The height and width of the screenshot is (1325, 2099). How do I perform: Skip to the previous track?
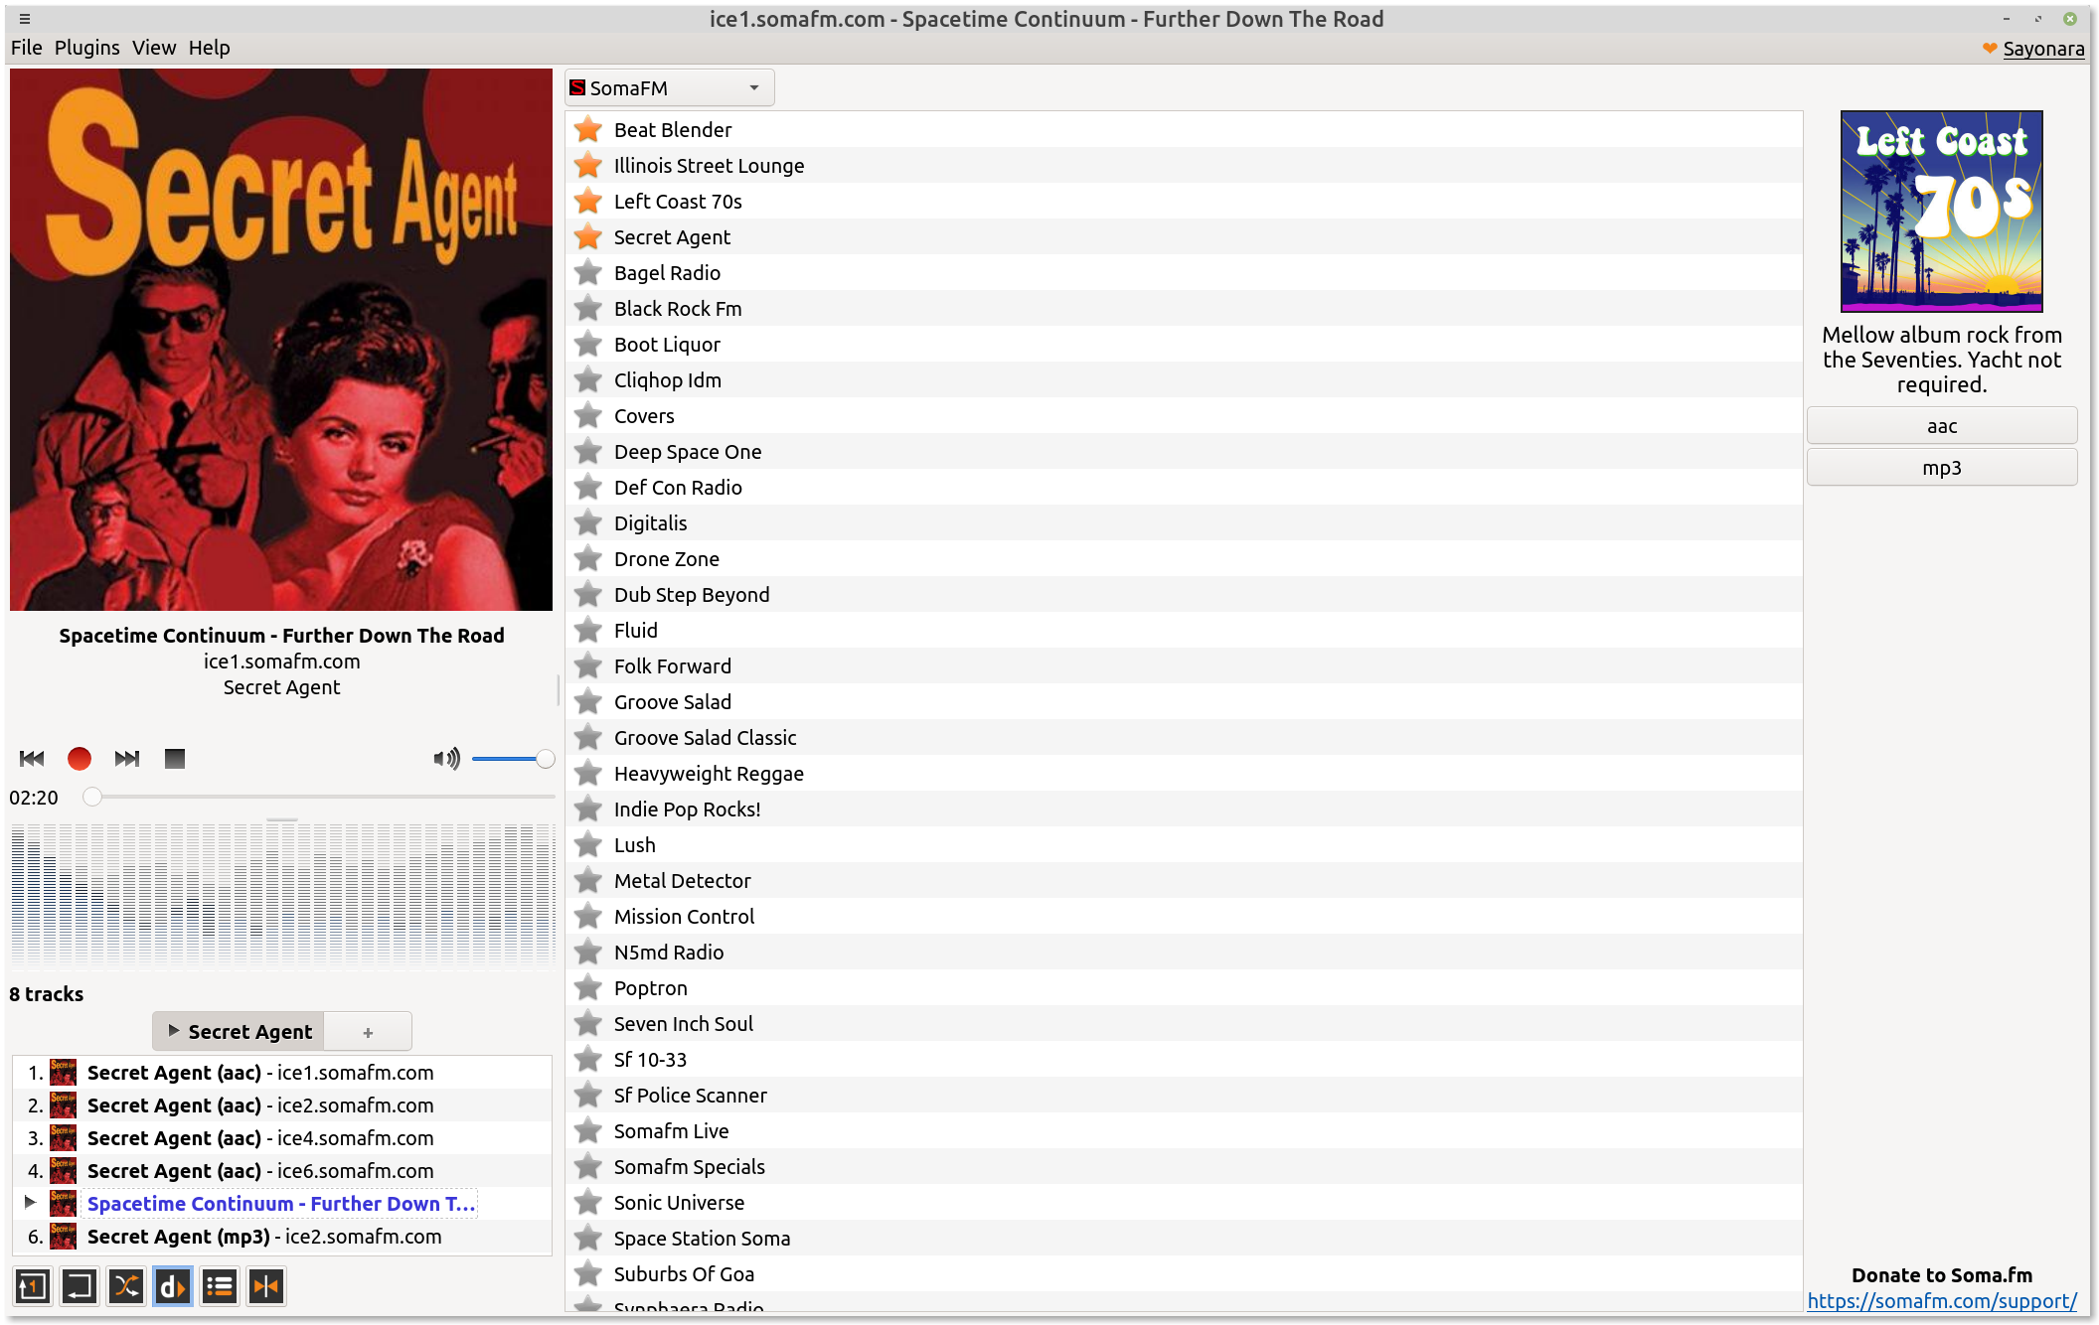point(32,759)
